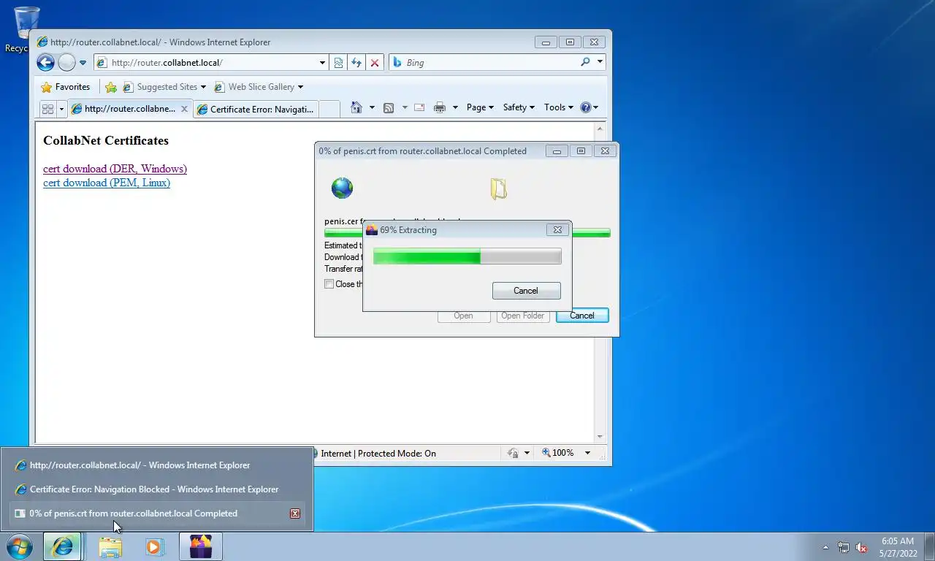Screen dimensions: 935x561
Task: Select the Certificate Error taskbar preview entry
Action: 157,489
